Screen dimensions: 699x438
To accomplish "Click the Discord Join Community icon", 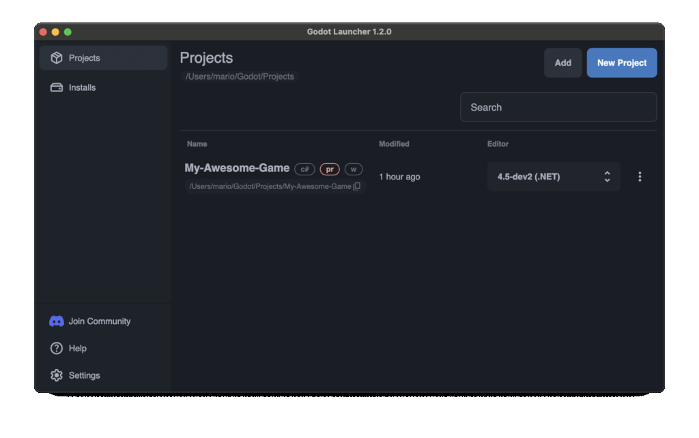I will pyautogui.click(x=57, y=321).
